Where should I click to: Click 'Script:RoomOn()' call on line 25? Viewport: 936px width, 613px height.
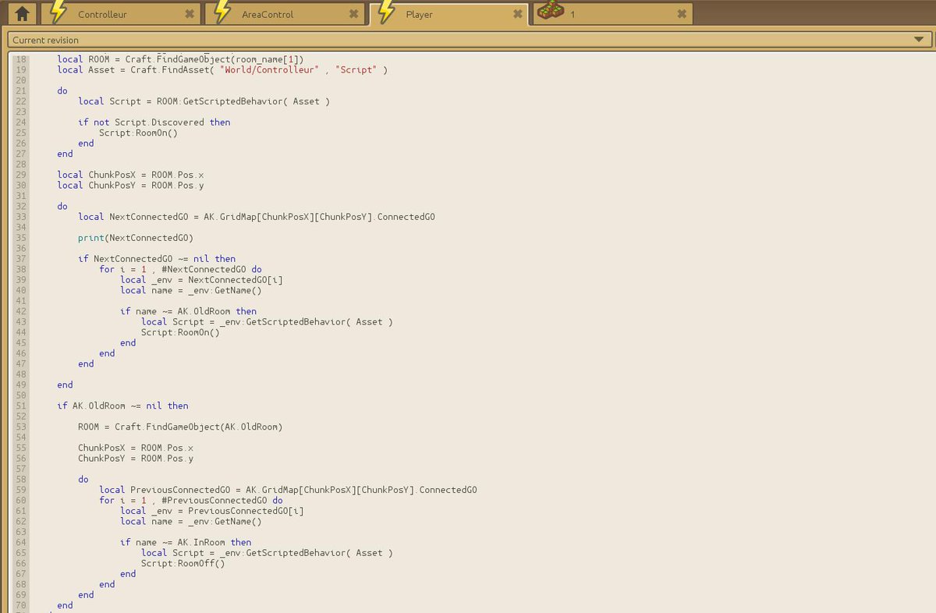coord(138,133)
